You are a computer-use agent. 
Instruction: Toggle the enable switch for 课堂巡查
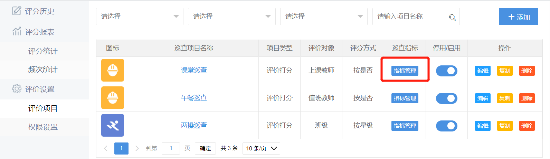[x=446, y=71]
